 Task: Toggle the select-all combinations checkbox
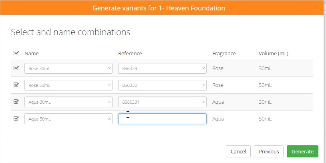pos(16,53)
